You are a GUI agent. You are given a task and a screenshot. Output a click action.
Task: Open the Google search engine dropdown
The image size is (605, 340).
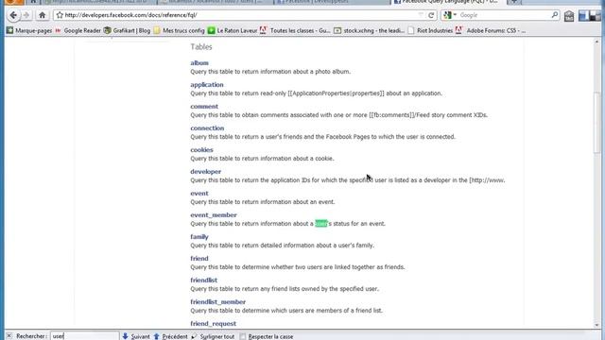[x=450, y=15]
